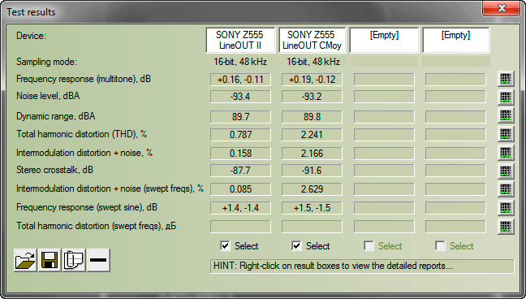
Task: Click the 2.629 swept IMD result
Action: (312, 189)
